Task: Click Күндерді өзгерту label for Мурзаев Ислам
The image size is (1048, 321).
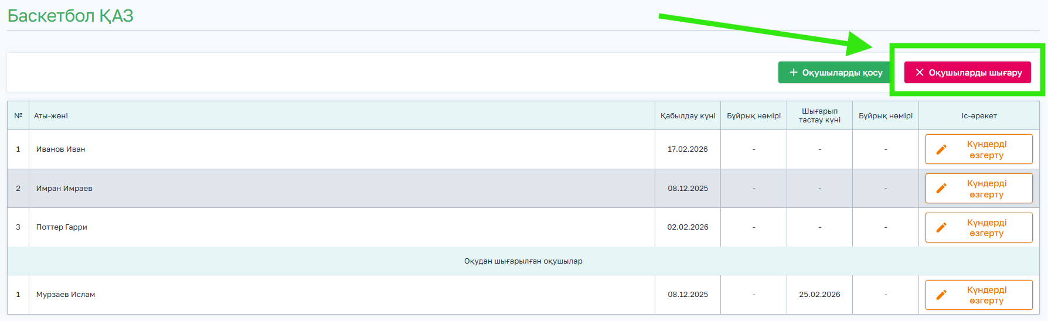Action: point(986,295)
